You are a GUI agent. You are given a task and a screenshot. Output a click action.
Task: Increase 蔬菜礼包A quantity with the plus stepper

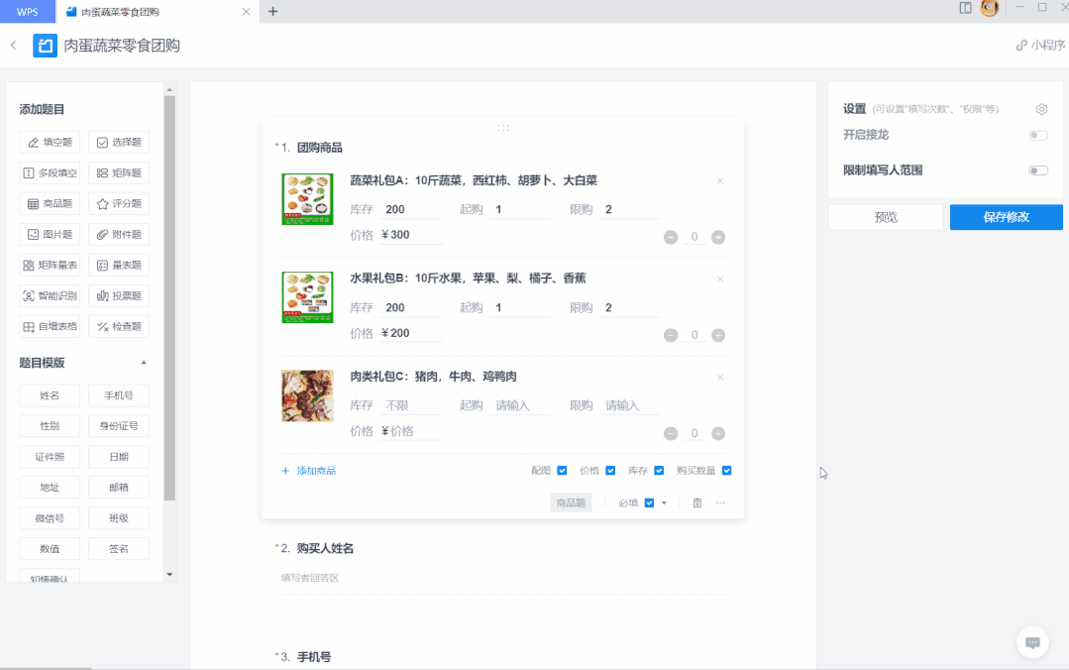pos(718,237)
